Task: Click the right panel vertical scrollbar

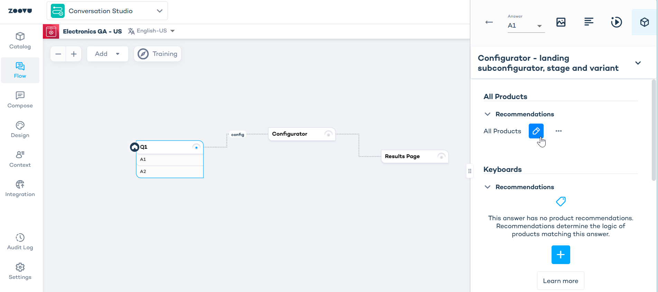Action: coord(654,130)
